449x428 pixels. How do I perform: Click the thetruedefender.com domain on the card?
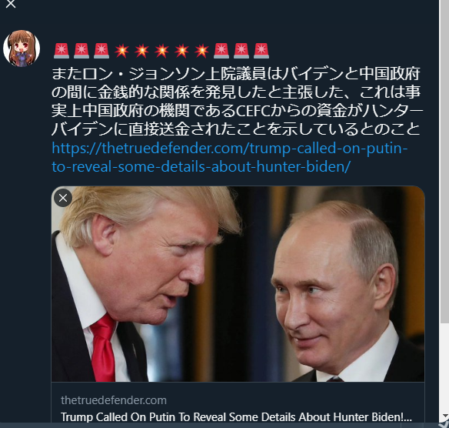113,400
